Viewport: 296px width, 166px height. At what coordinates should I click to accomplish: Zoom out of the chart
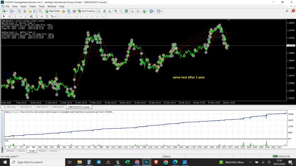pyautogui.click(x=121, y=11)
